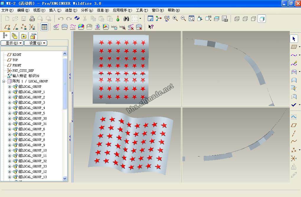
Task: Click the Spin center icon
Action: click(x=158, y=19)
